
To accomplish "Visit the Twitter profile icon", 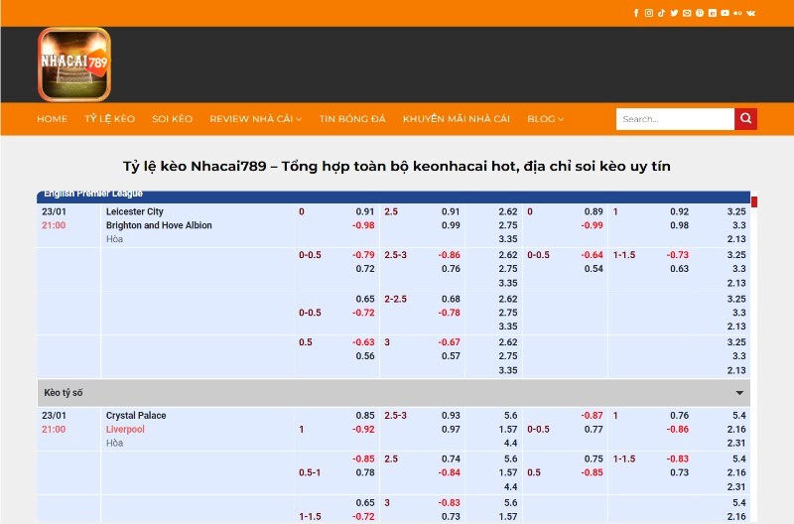I will point(674,13).
